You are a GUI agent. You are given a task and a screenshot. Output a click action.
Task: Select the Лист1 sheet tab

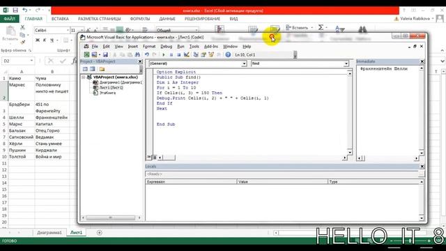76,232
